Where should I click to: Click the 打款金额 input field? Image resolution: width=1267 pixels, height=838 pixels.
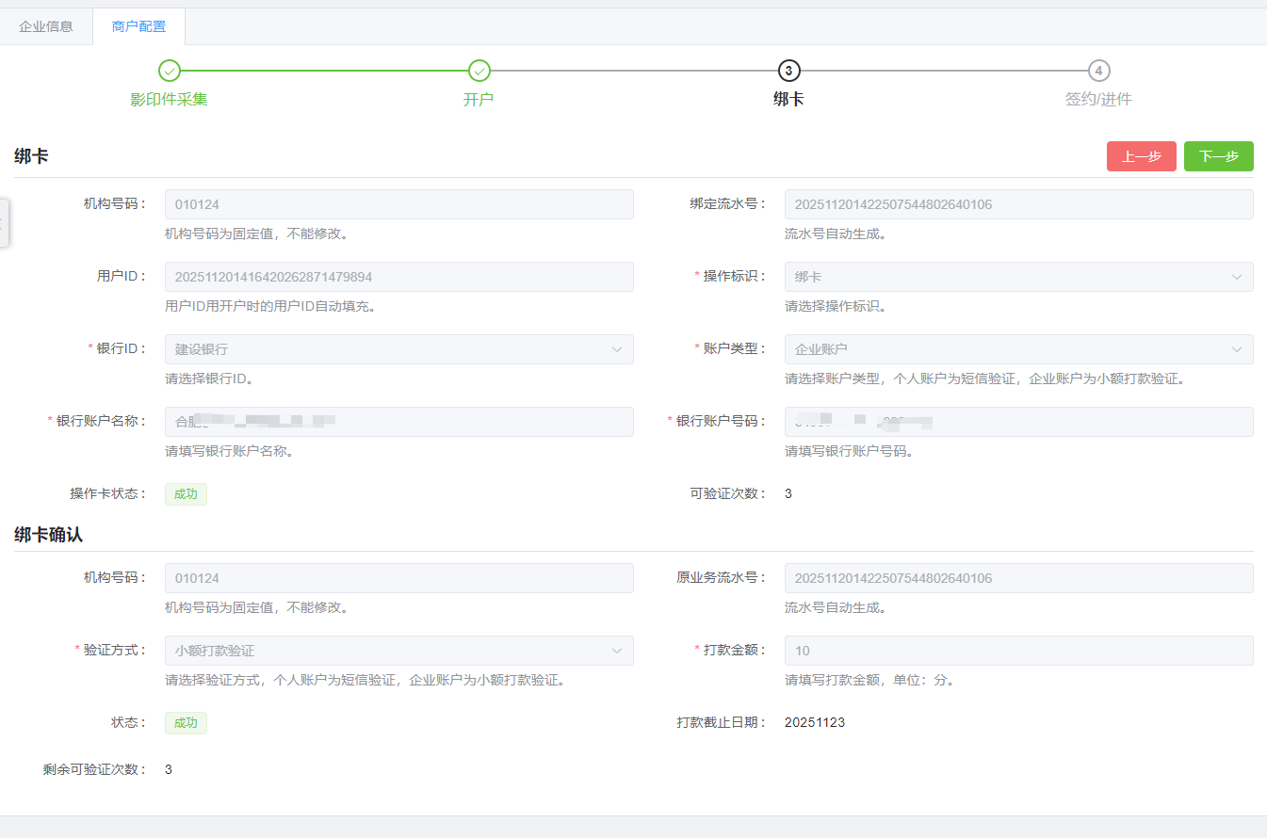coord(1018,651)
